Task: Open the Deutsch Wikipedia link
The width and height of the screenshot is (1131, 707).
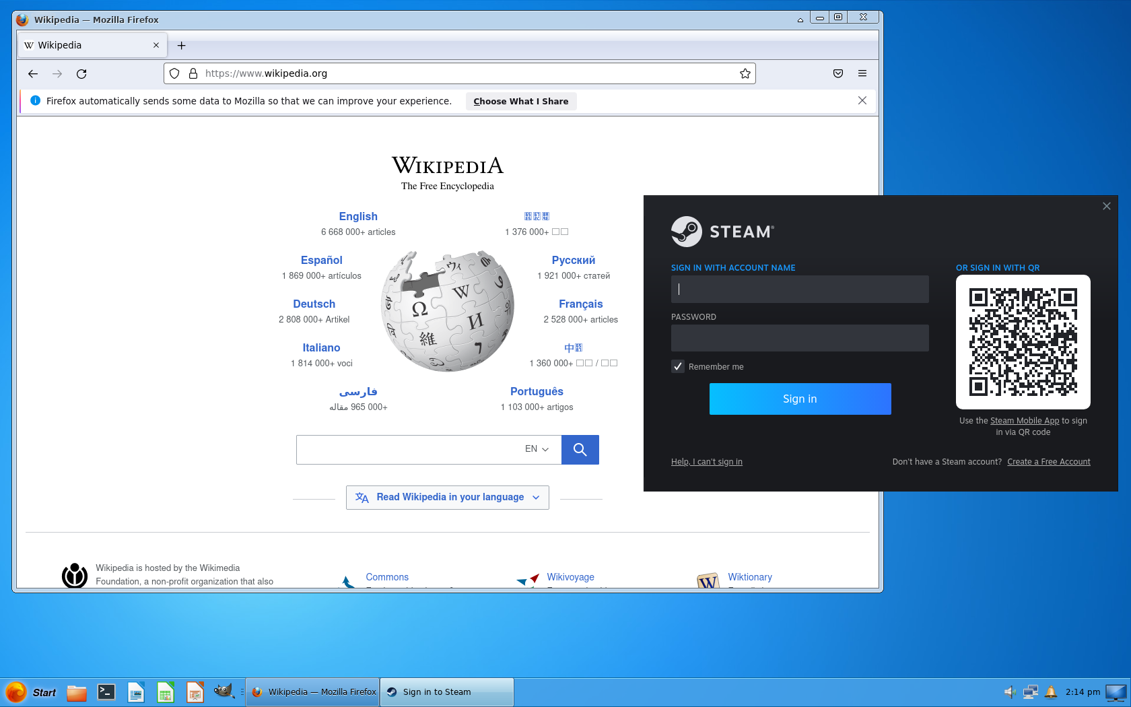Action: point(314,304)
